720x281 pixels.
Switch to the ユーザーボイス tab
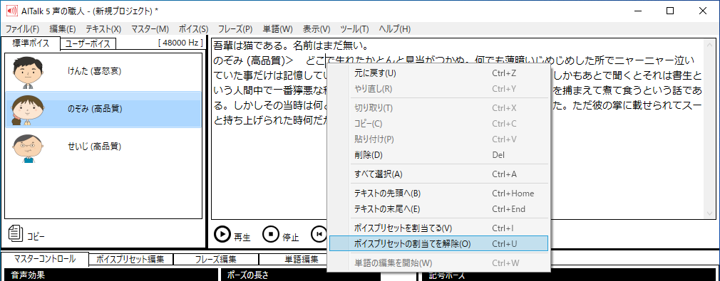[88, 43]
